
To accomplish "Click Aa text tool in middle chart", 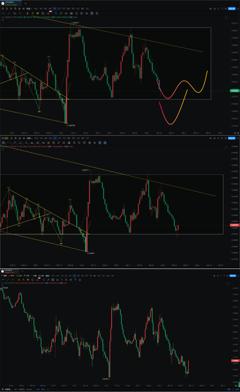I will pos(43,143).
